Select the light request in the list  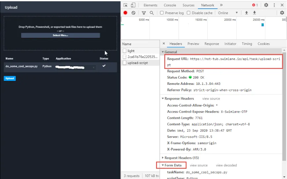coord(140,51)
